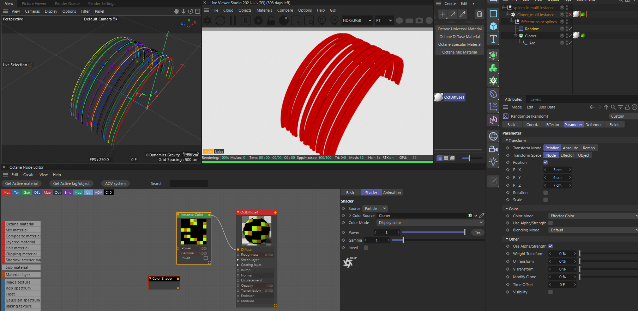This screenshot has height=311, width=638.
Task: Uncheck Use Alpha/Strength under Other section
Action: [x=550, y=246]
